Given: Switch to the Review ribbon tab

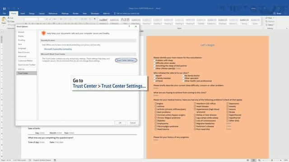Looking at the screenshot, I should pyautogui.click(x=75, y=13).
